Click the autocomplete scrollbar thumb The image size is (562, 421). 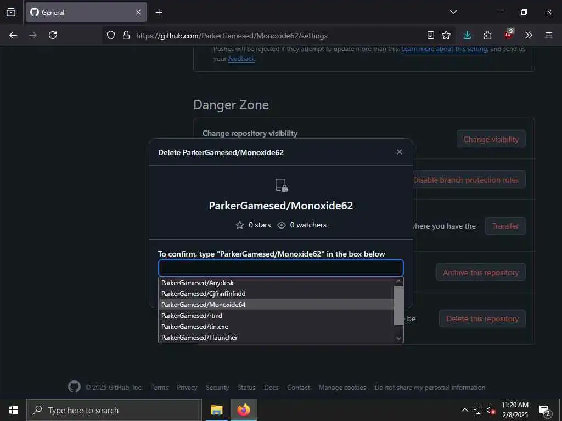coord(398,305)
